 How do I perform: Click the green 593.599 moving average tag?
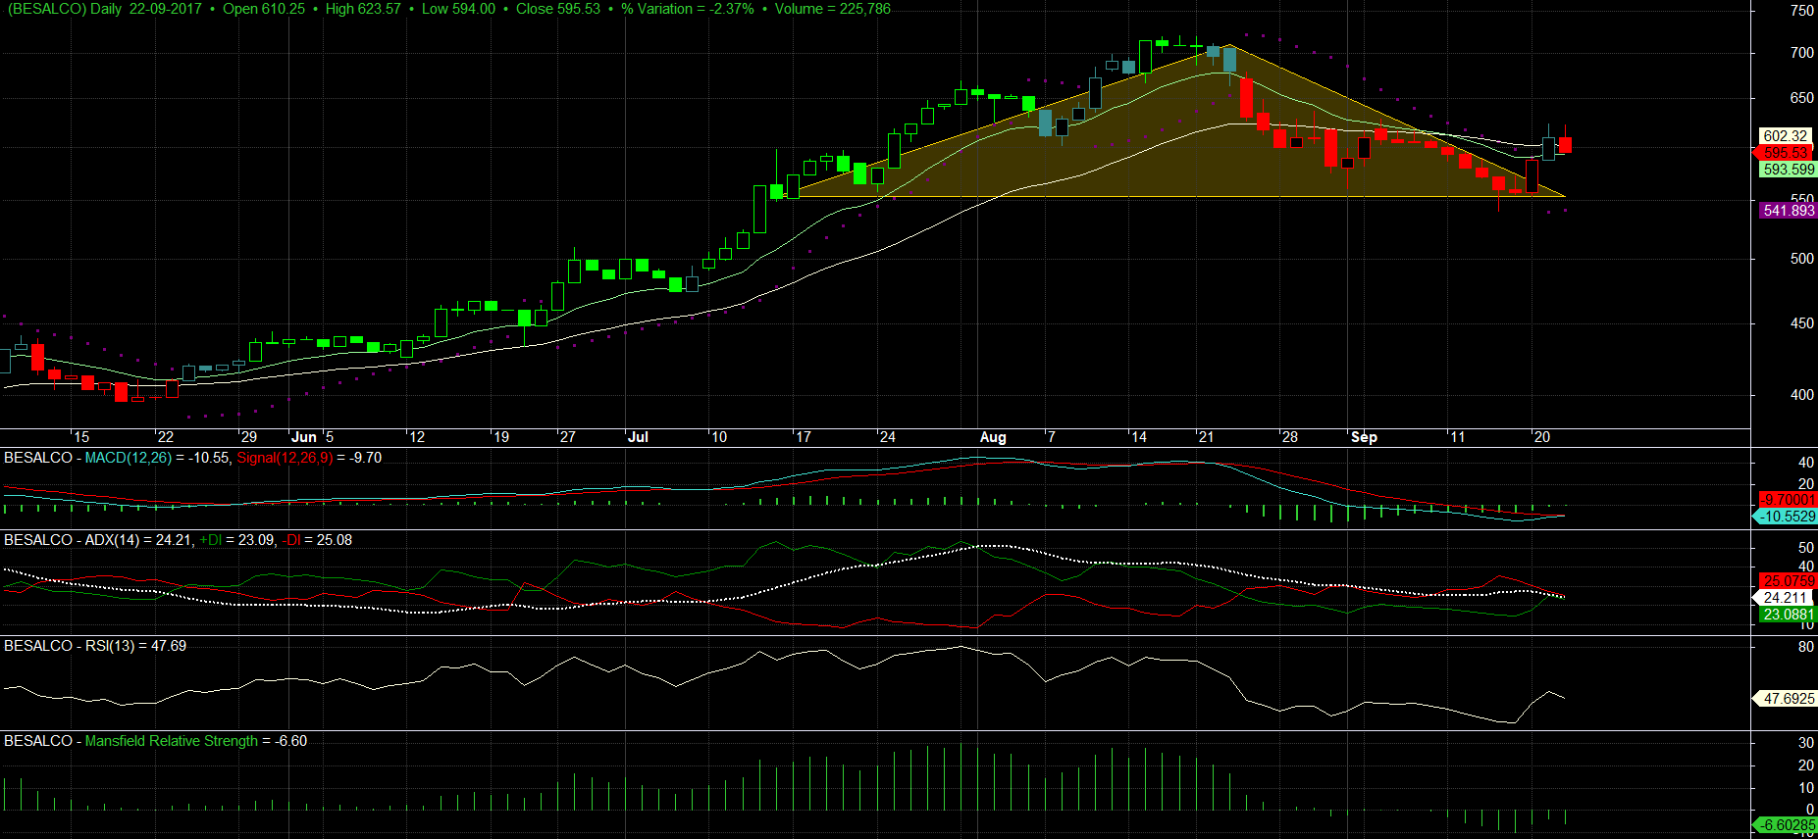[1788, 170]
